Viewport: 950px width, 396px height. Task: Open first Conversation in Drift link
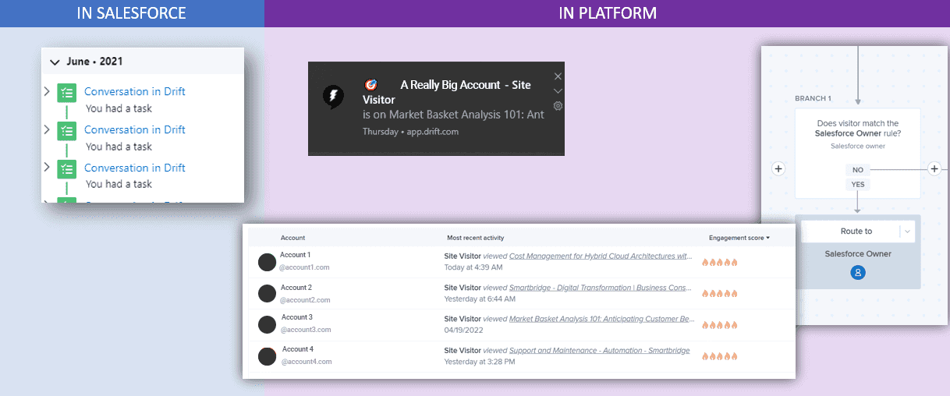(x=135, y=91)
